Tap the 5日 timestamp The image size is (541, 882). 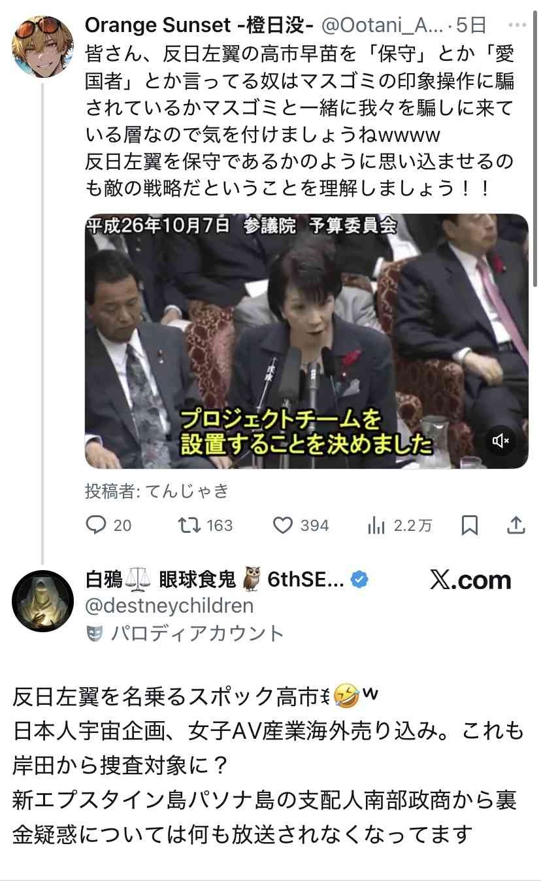pyautogui.click(x=471, y=25)
